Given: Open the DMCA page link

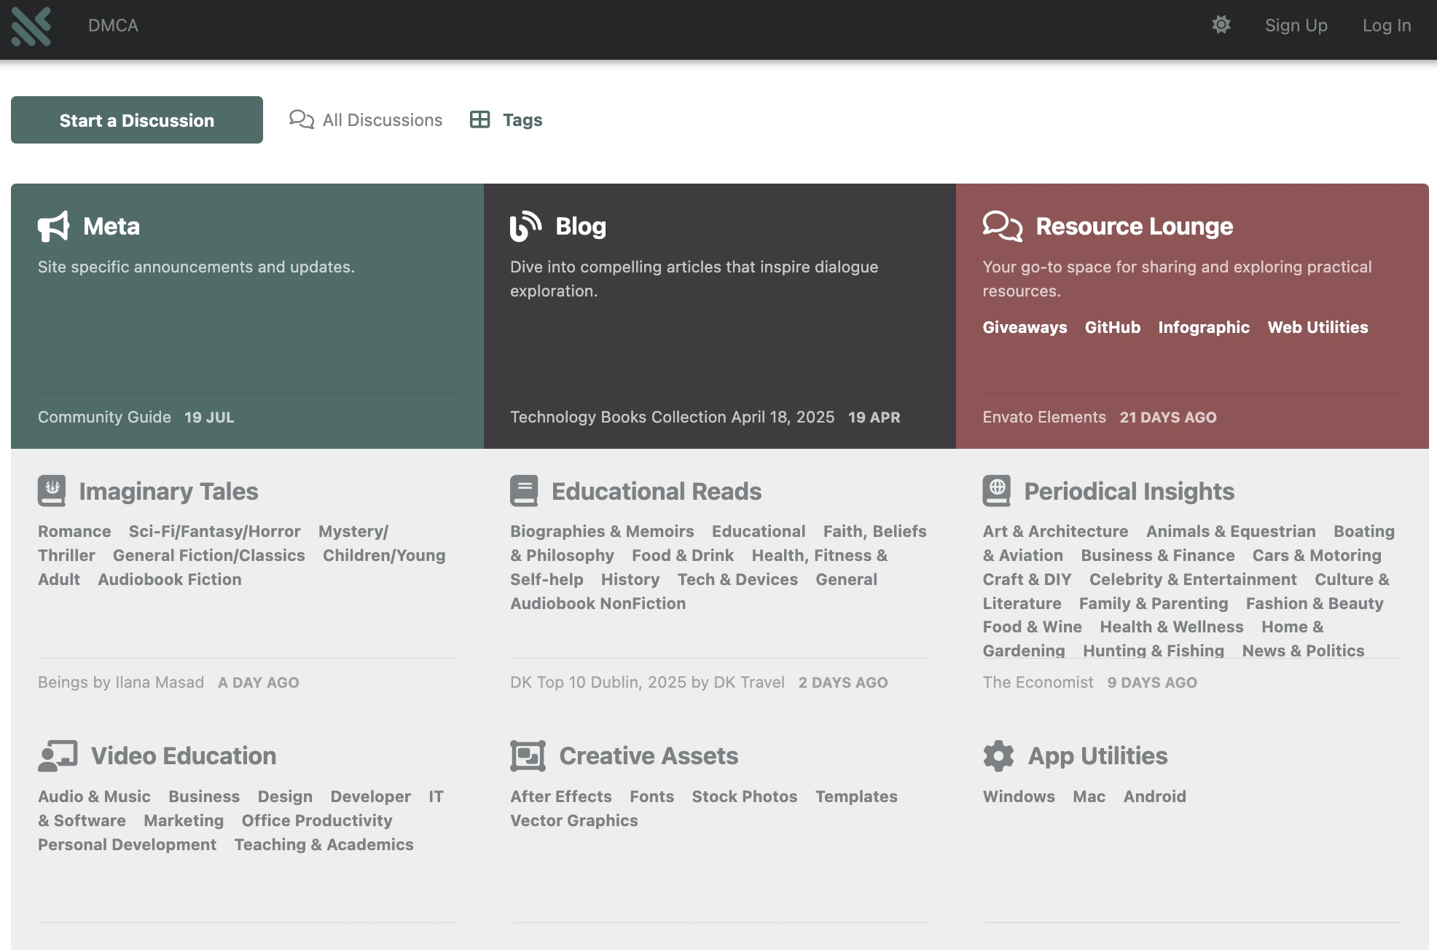Looking at the screenshot, I should click(113, 25).
